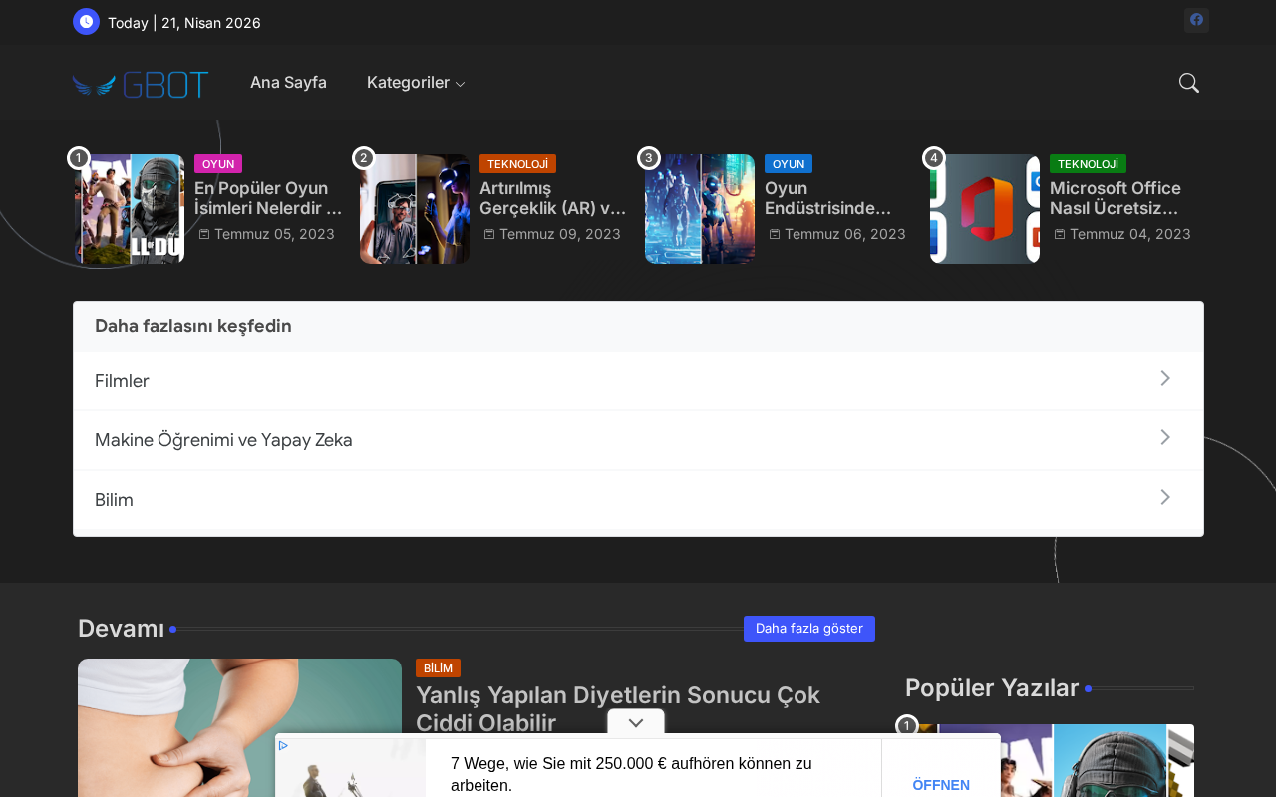Open the robot game industry thumbnail

(x=699, y=209)
